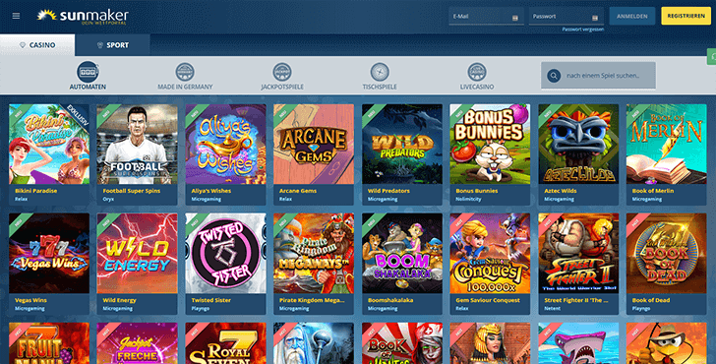This screenshot has width=716, height=364.
Task: Click the Bikini Paradise title text
Action: point(36,191)
